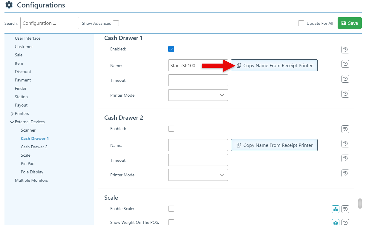Go to Payment configuration category
Image resolution: width=366 pixels, height=228 pixels.
coord(23,80)
